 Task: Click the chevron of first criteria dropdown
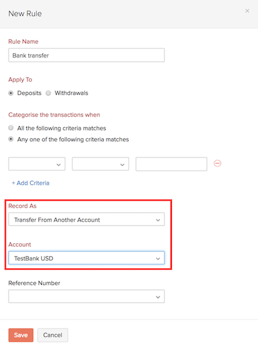click(59, 165)
